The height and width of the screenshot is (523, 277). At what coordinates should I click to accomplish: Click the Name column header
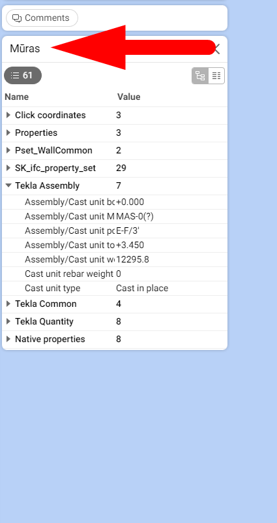(x=17, y=97)
